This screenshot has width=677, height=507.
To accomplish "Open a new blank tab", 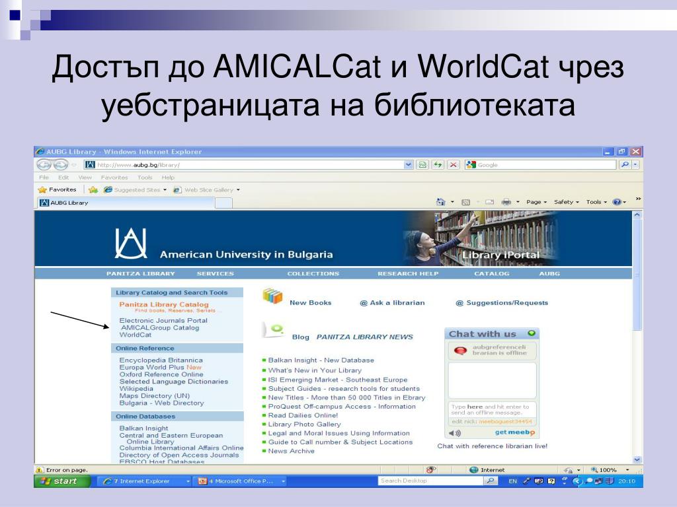I will click(x=223, y=203).
